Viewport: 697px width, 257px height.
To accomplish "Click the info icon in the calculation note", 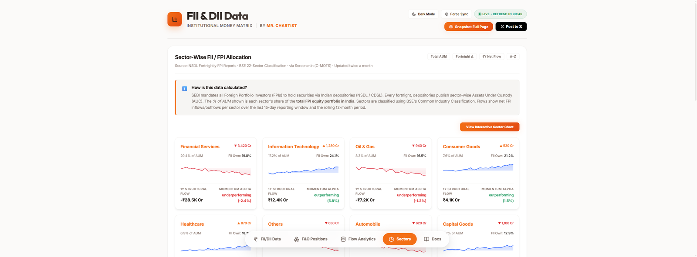I will pos(184,88).
